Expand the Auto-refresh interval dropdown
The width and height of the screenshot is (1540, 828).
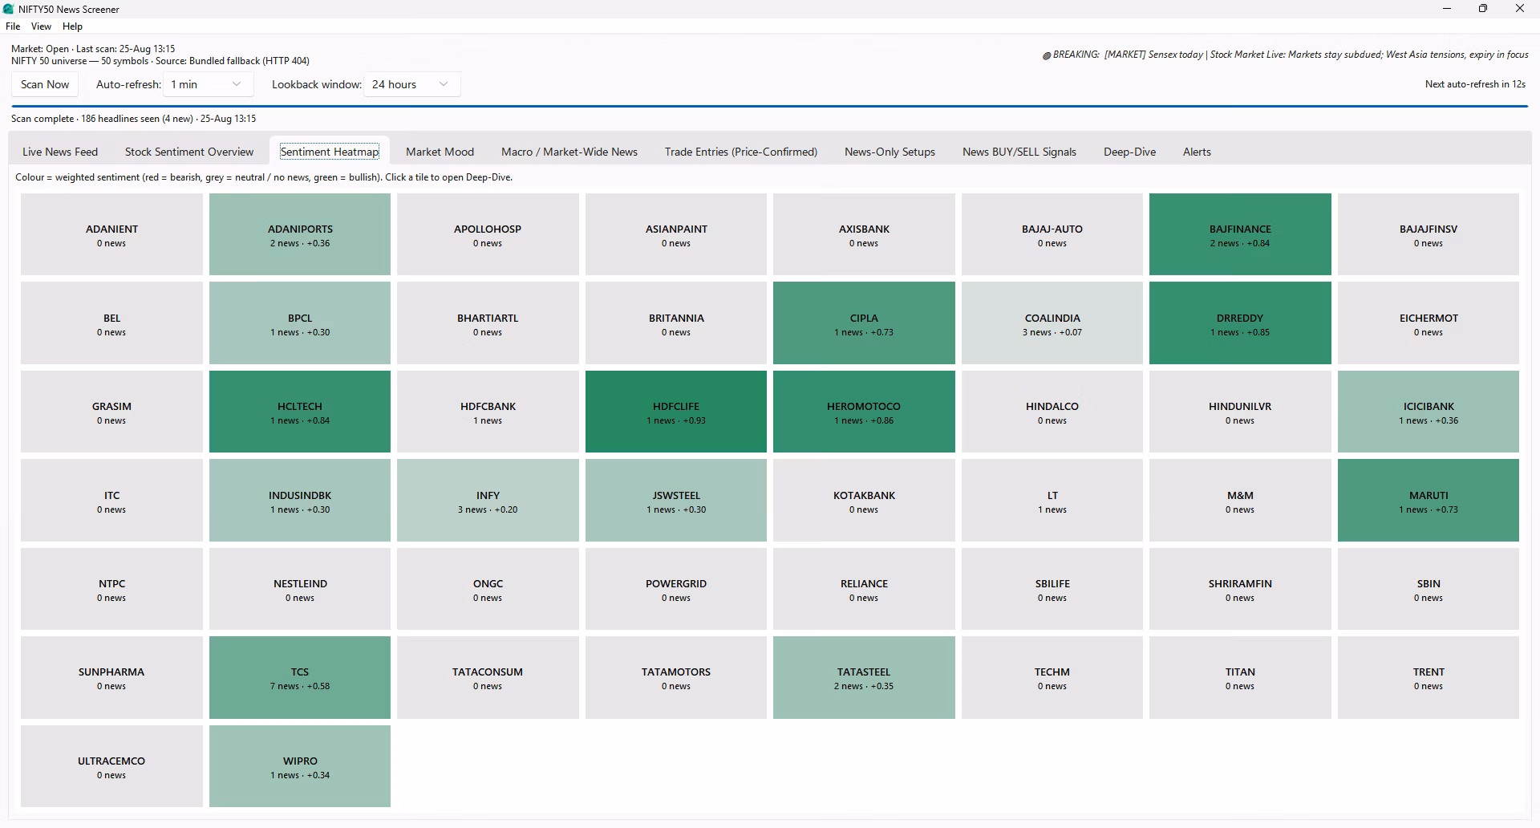click(x=208, y=84)
